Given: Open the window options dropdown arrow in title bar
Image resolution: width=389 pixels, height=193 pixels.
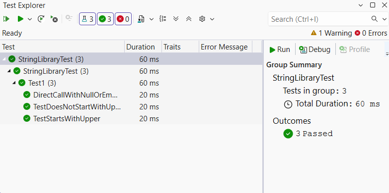Looking at the screenshot, I should click(361, 5).
